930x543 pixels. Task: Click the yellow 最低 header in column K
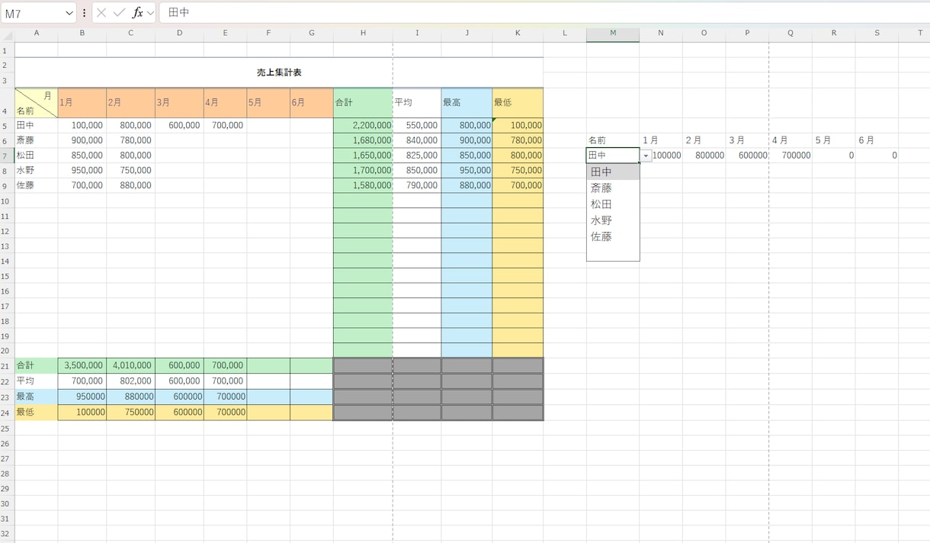point(518,103)
